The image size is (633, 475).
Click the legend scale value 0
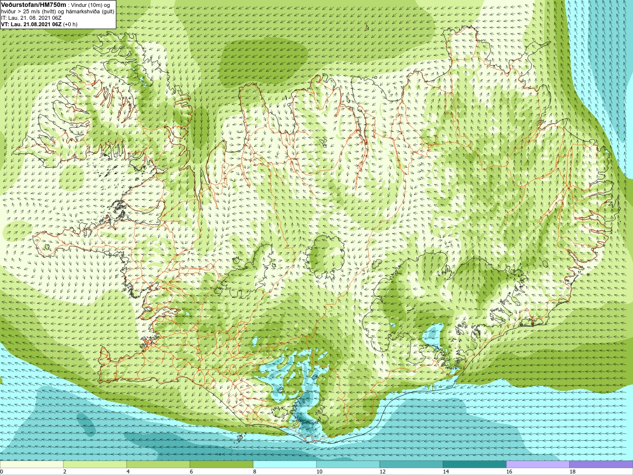click(2, 472)
